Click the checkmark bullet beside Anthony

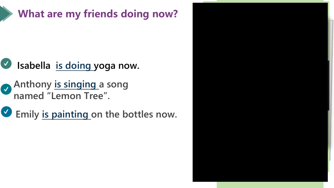(x=6, y=89)
